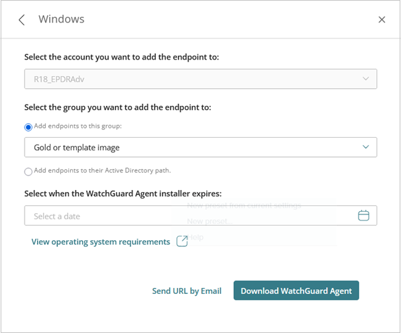Select 'Add endpoints to this group' radio button
The width and height of the screenshot is (401, 333).
click(28, 127)
